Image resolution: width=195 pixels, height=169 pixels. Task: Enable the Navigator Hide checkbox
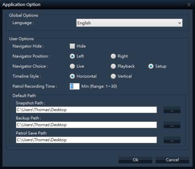[72, 46]
